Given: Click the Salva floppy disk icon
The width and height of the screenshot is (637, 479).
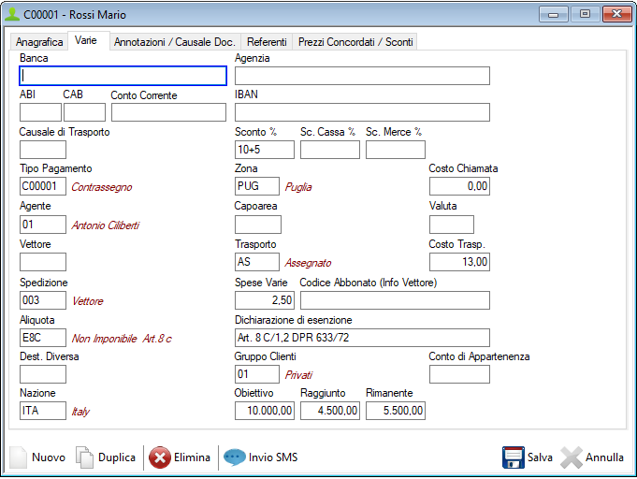Looking at the screenshot, I should click(513, 457).
